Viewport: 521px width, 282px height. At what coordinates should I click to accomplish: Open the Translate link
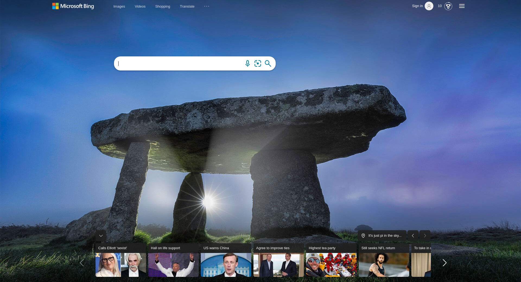187,6
